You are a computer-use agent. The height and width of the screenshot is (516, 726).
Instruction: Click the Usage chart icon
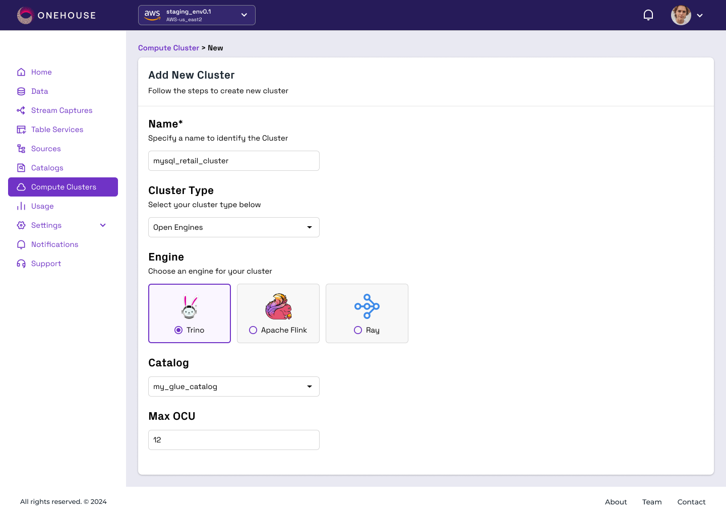pos(21,206)
